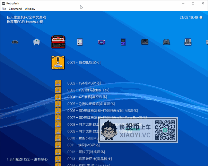208x166 pixels.
Task: Click the RetroArch logo in the title bar
Action: 3,3
